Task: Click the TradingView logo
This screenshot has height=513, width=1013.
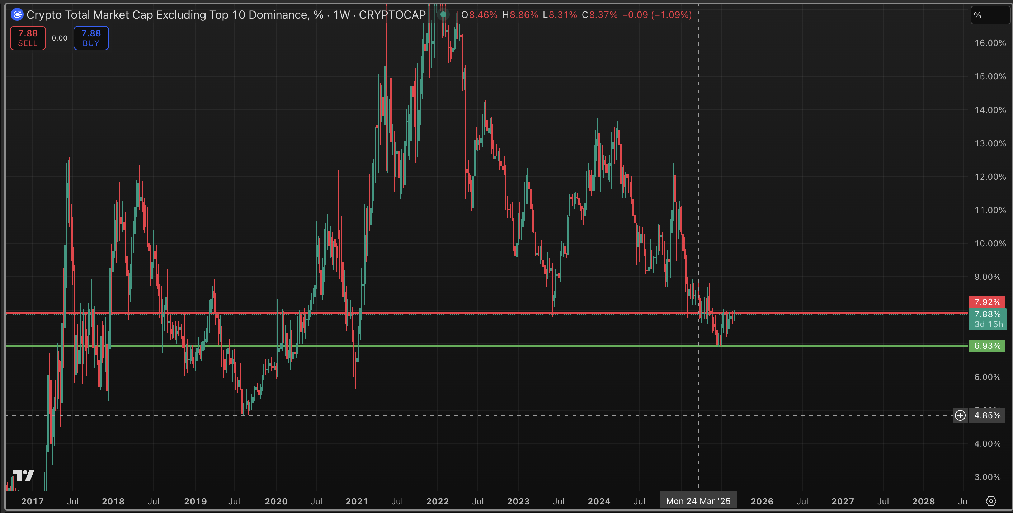Action: click(x=24, y=475)
